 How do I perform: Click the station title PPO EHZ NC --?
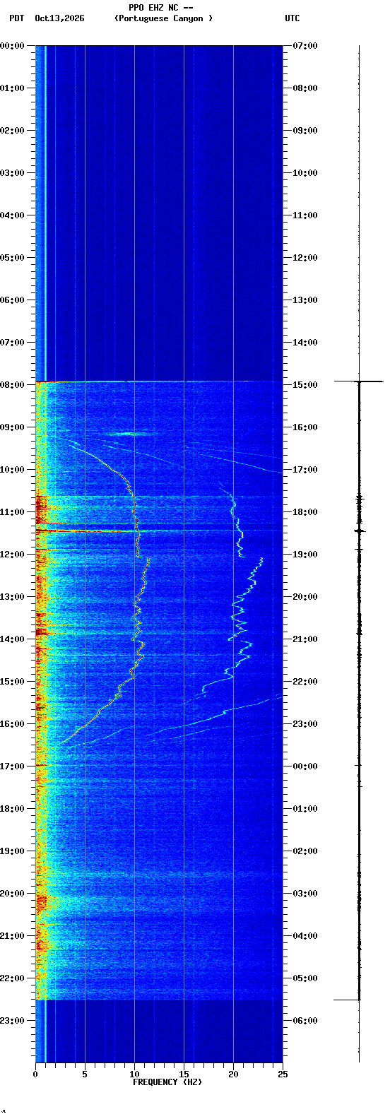[x=161, y=8]
